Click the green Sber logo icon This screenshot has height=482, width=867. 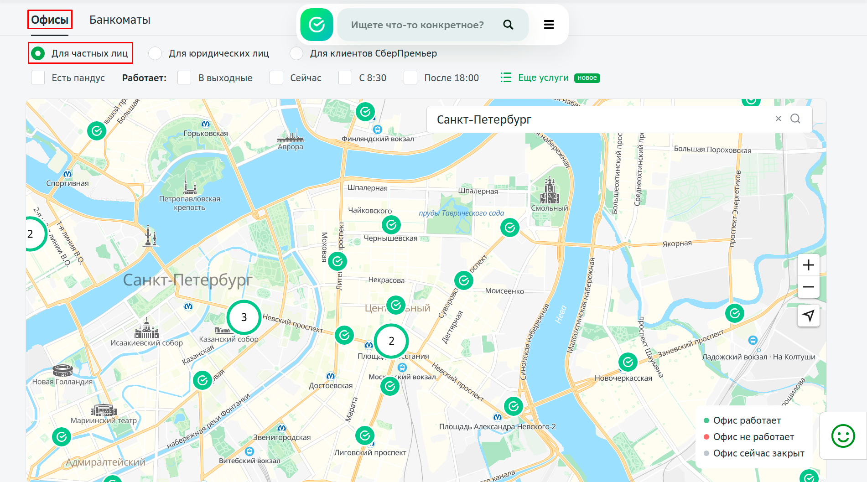[x=317, y=25]
